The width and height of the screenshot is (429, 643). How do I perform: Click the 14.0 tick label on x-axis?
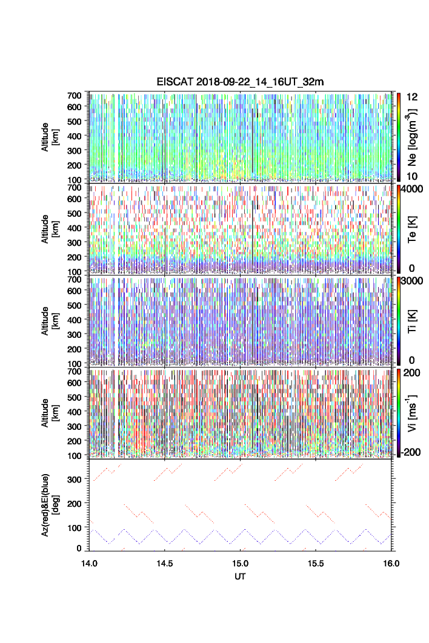[x=90, y=562]
